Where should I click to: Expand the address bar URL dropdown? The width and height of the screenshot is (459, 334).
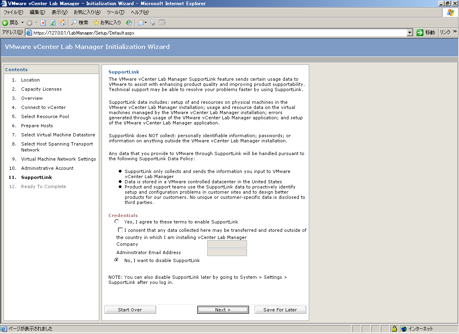410,33
